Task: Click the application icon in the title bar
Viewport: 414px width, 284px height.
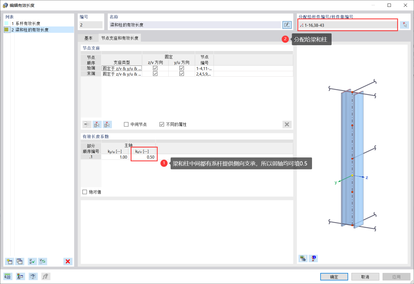Action: pyautogui.click(x=5, y=5)
